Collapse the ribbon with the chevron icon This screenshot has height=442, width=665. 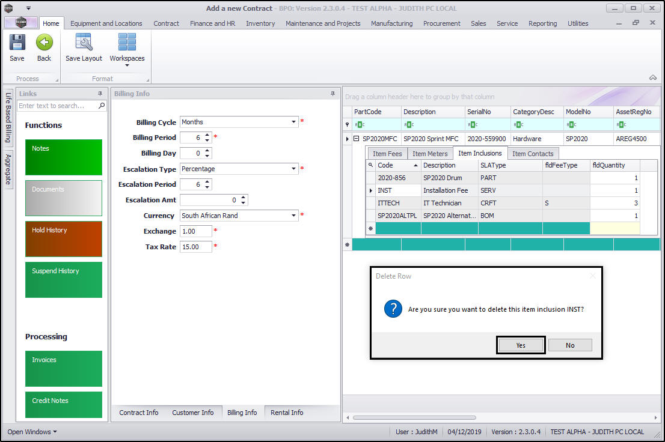(652, 77)
